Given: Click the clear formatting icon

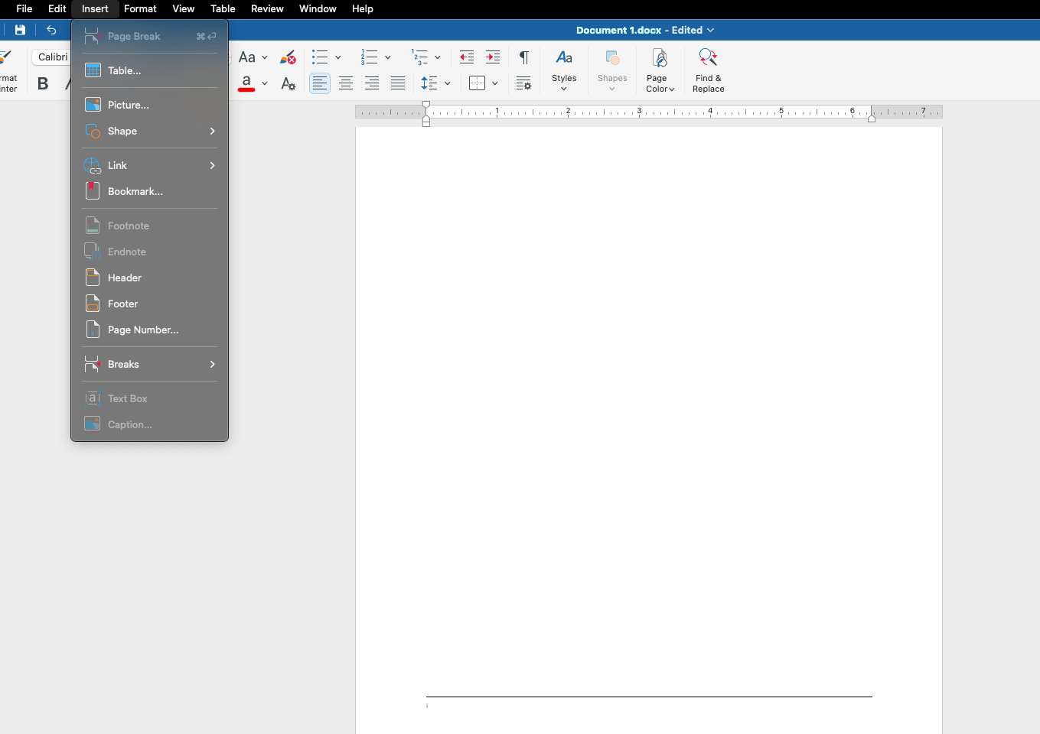Looking at the screenshot, I should pyautogui.click(x=288, y=57).
